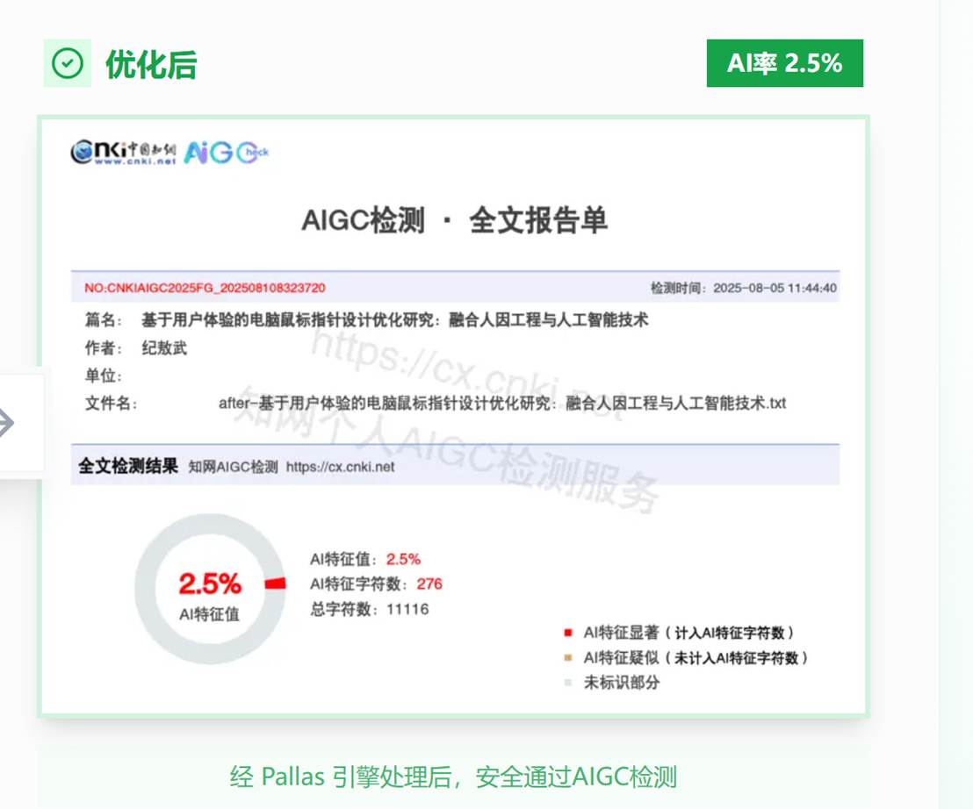Viewport: 973px width, 809px height.
Task: Click the AIGC Check logo
Action: click(226, 153)
